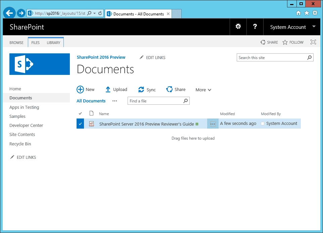Screen dimensions: 323x233
Task: Open Documents in the left navigation
Action: click(20, 98)
